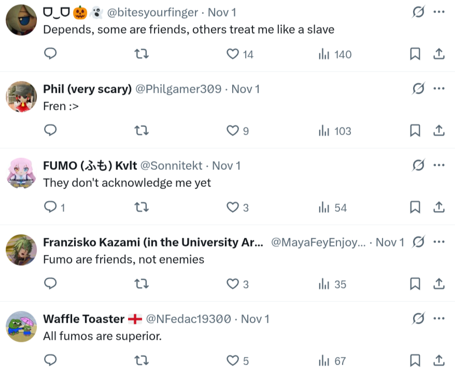Screen dimensions: 455x377
Task: Open the Grok icon on Phil's tweet
Action: (418, 89)
